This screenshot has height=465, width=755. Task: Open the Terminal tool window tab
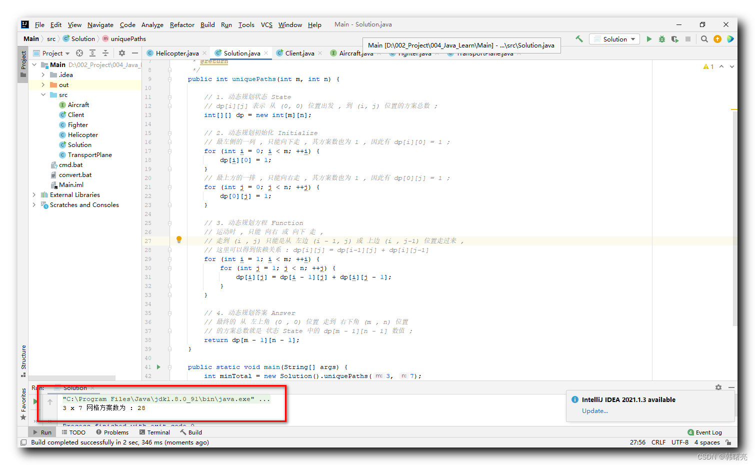point(154,432)
